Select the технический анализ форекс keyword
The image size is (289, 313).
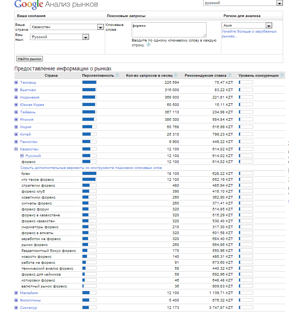click(x=47, y=269)
